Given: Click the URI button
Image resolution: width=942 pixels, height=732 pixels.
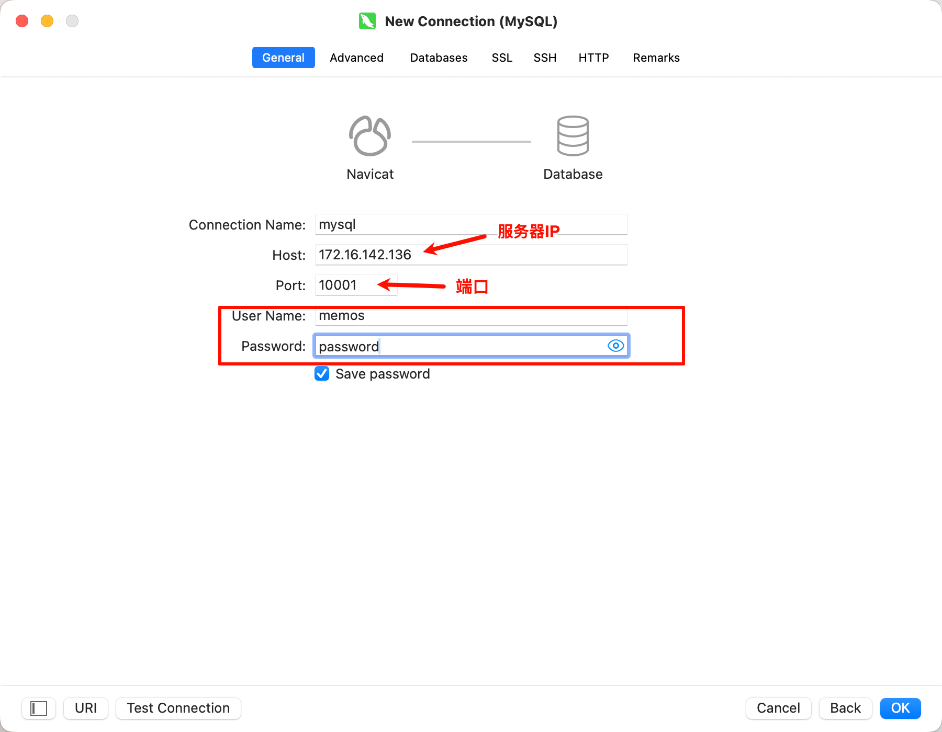Looking at the screenshot, I should 86,708.
